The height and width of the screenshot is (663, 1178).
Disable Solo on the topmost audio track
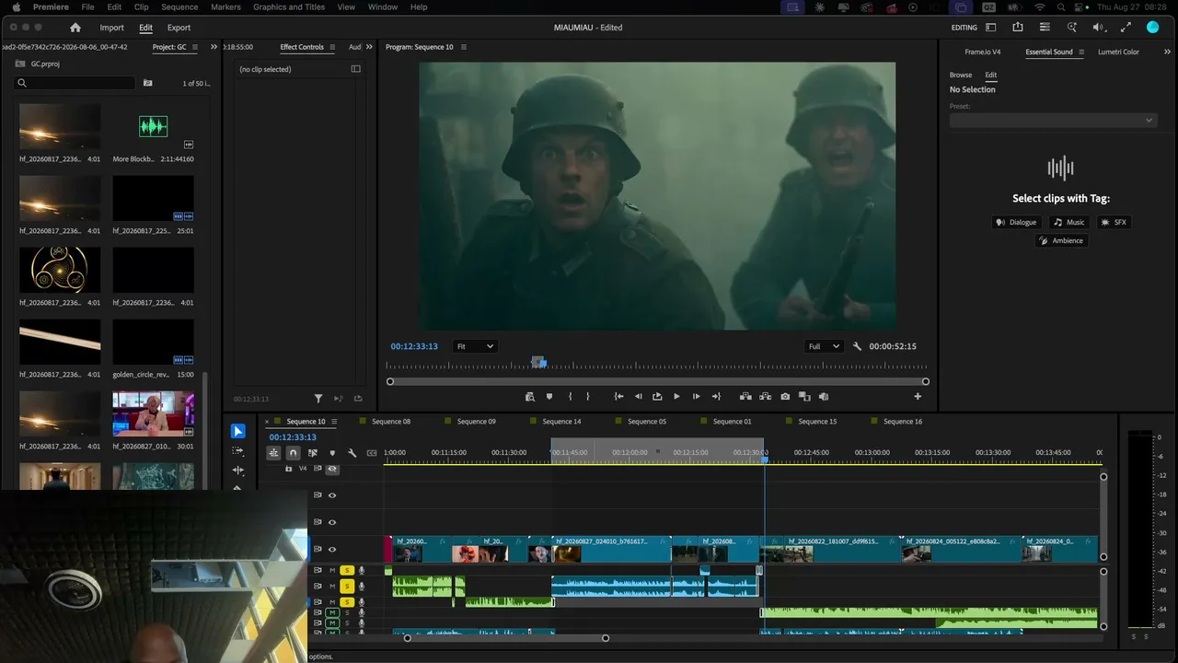click(347, 571)
